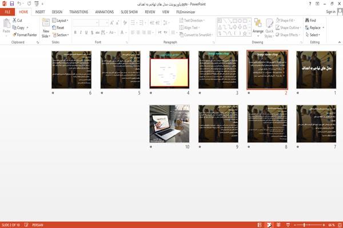Image resolution: width=343 pixels, height=228 pixels.
Task: Switch to the INSERT tab
Action: 40,12
